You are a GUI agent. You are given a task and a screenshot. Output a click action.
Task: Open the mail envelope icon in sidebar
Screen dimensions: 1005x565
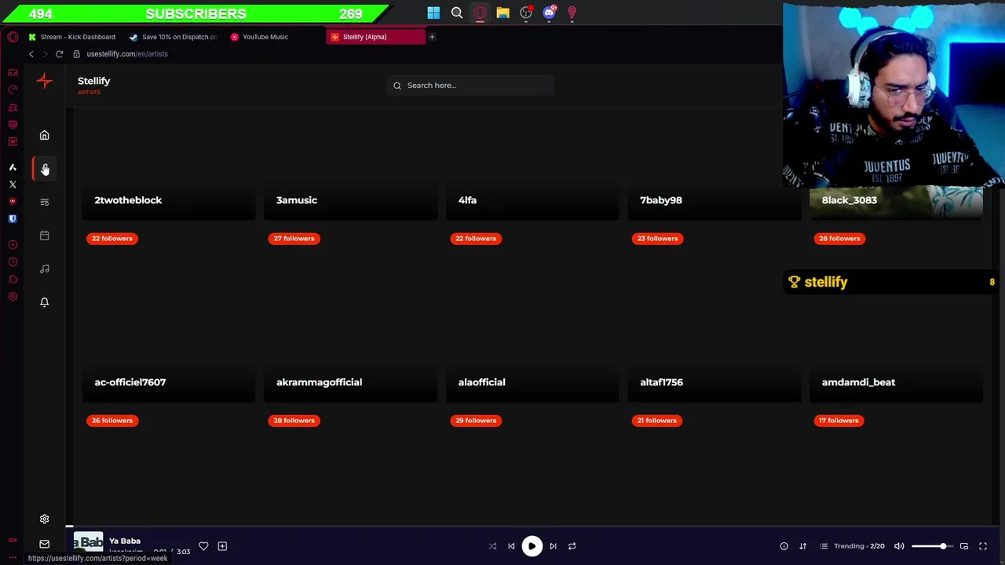click(x=44, y=544)
